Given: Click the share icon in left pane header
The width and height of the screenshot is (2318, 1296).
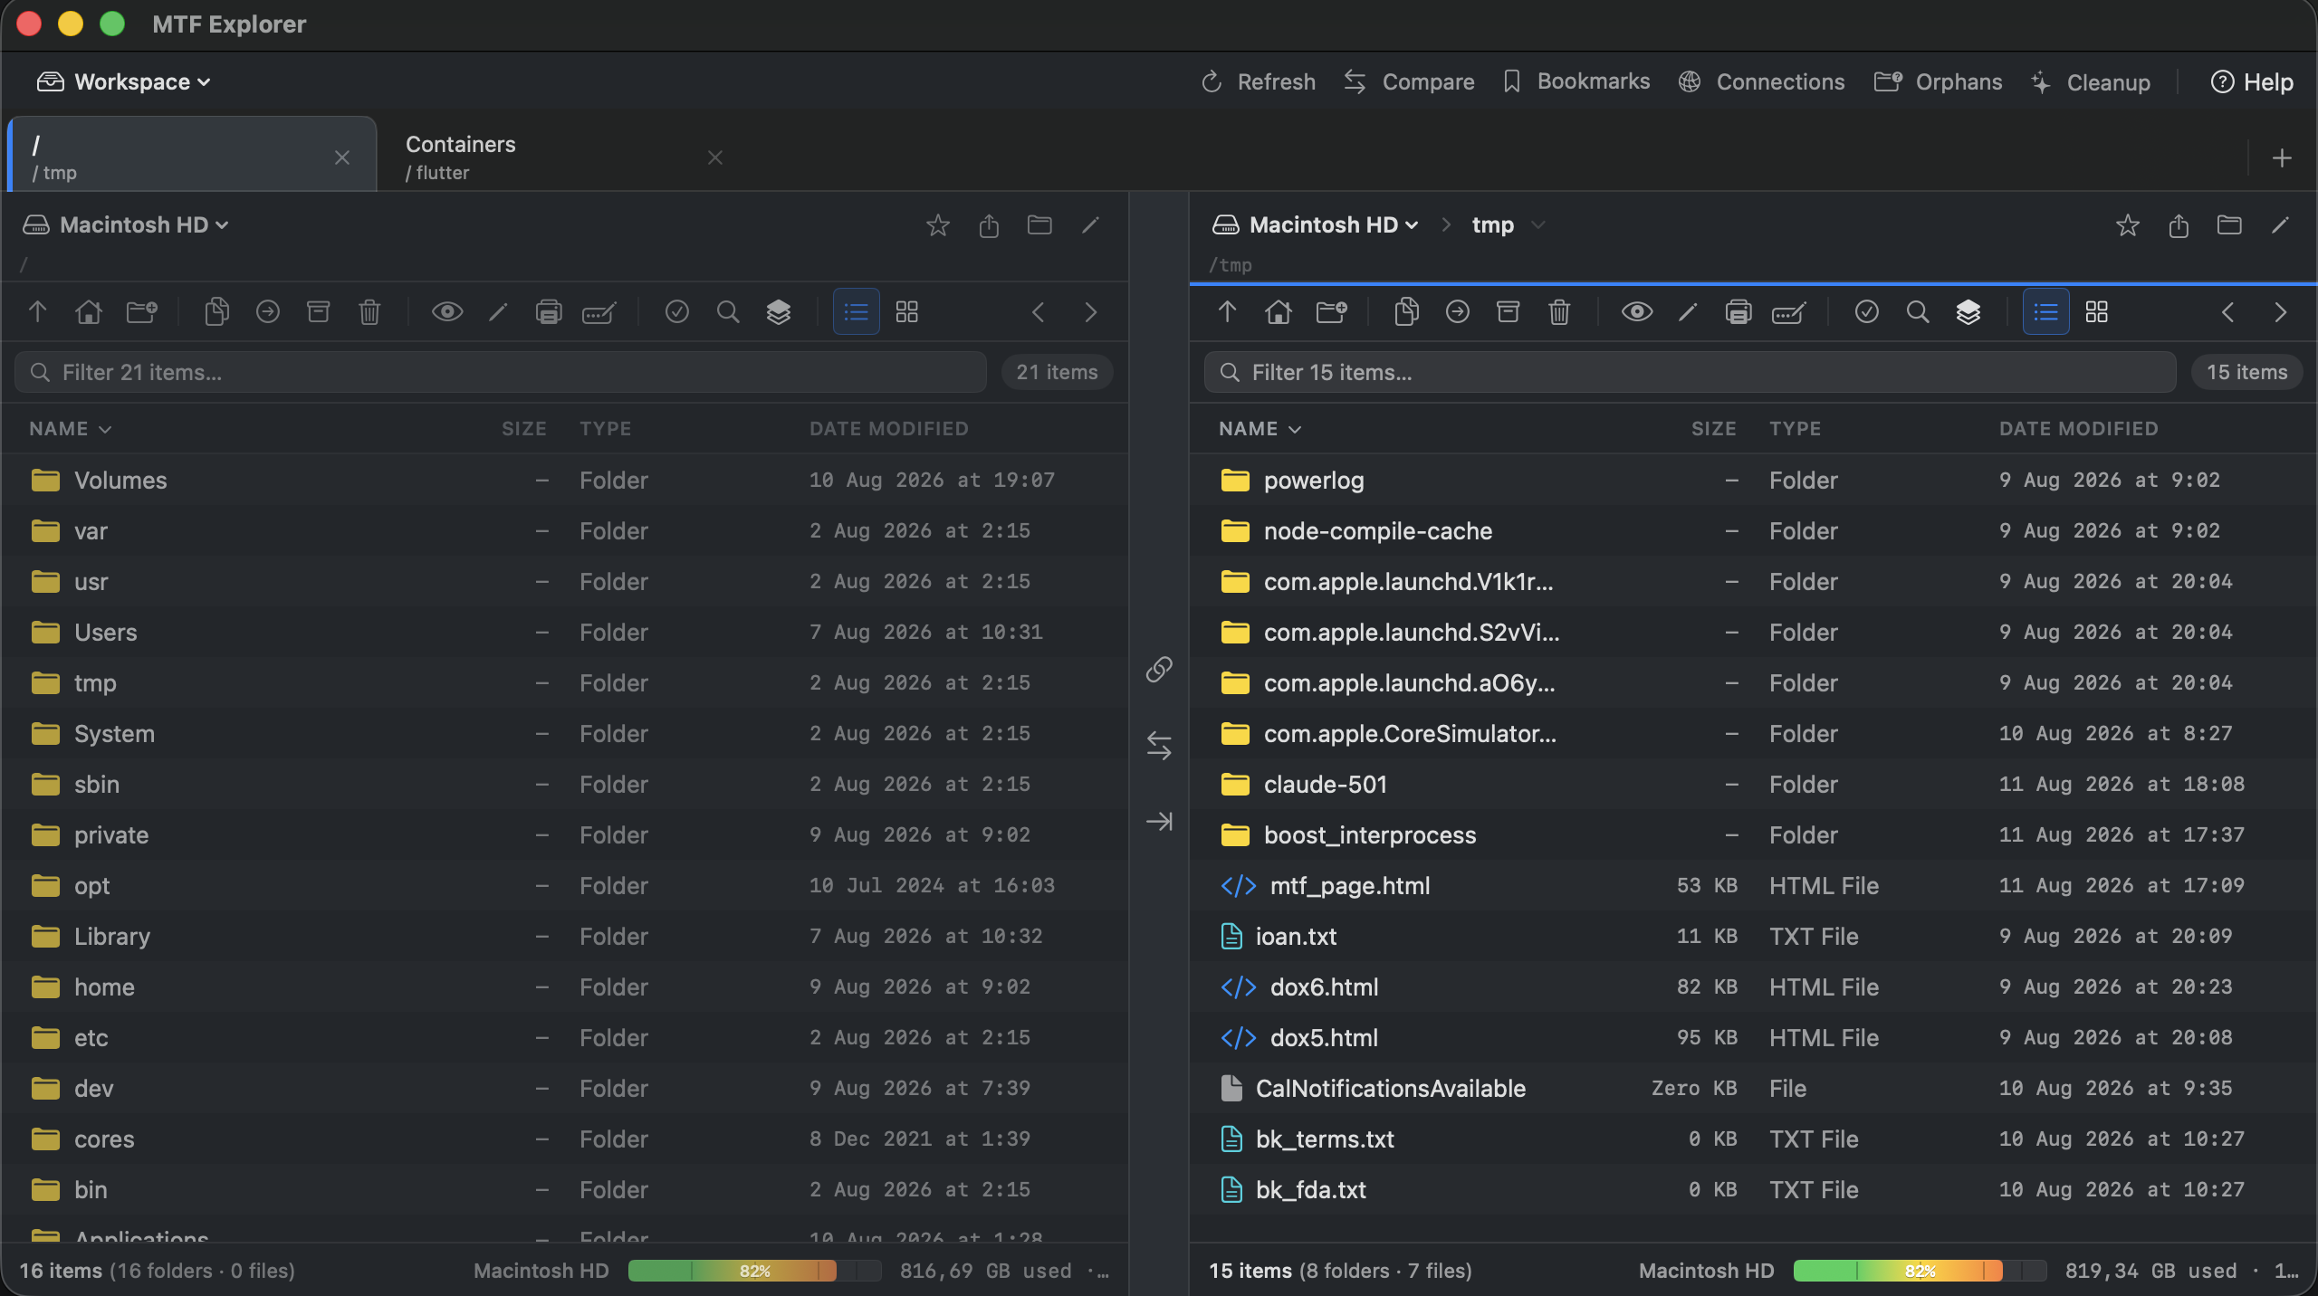Looking at the screenshot, I should 989,224.
